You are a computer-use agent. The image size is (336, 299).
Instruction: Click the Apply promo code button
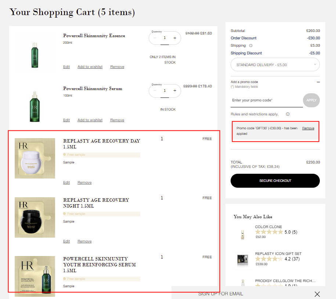[311, 100]
